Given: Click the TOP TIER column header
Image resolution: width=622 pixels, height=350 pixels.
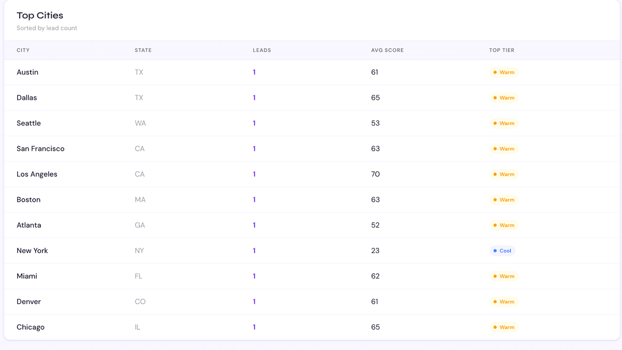Looking at the screenshot, I should click(x=500, y=50).
